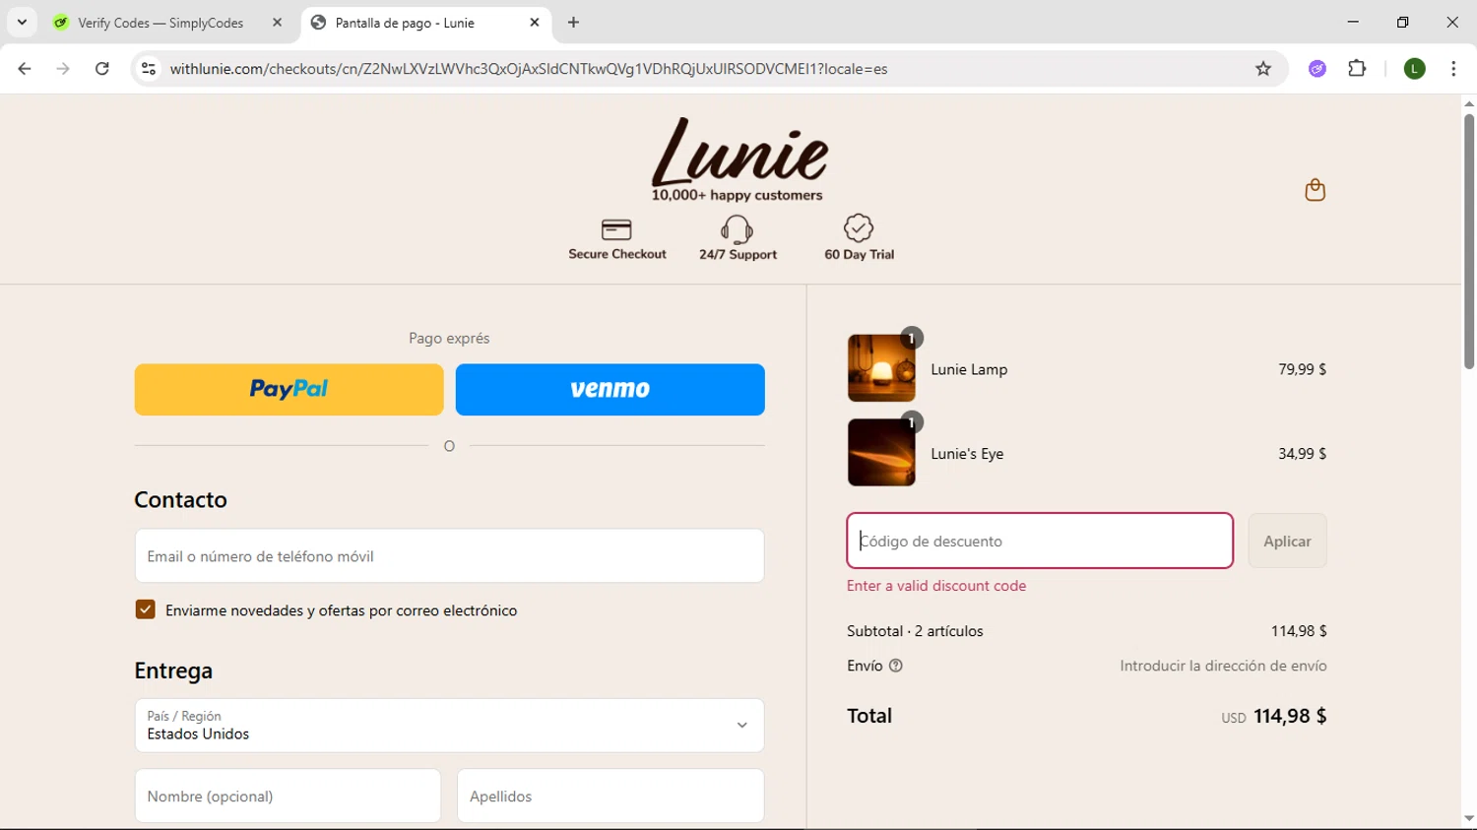
Task: Open shipping info help icon next to Envío
Action: (x=896, y=666)
